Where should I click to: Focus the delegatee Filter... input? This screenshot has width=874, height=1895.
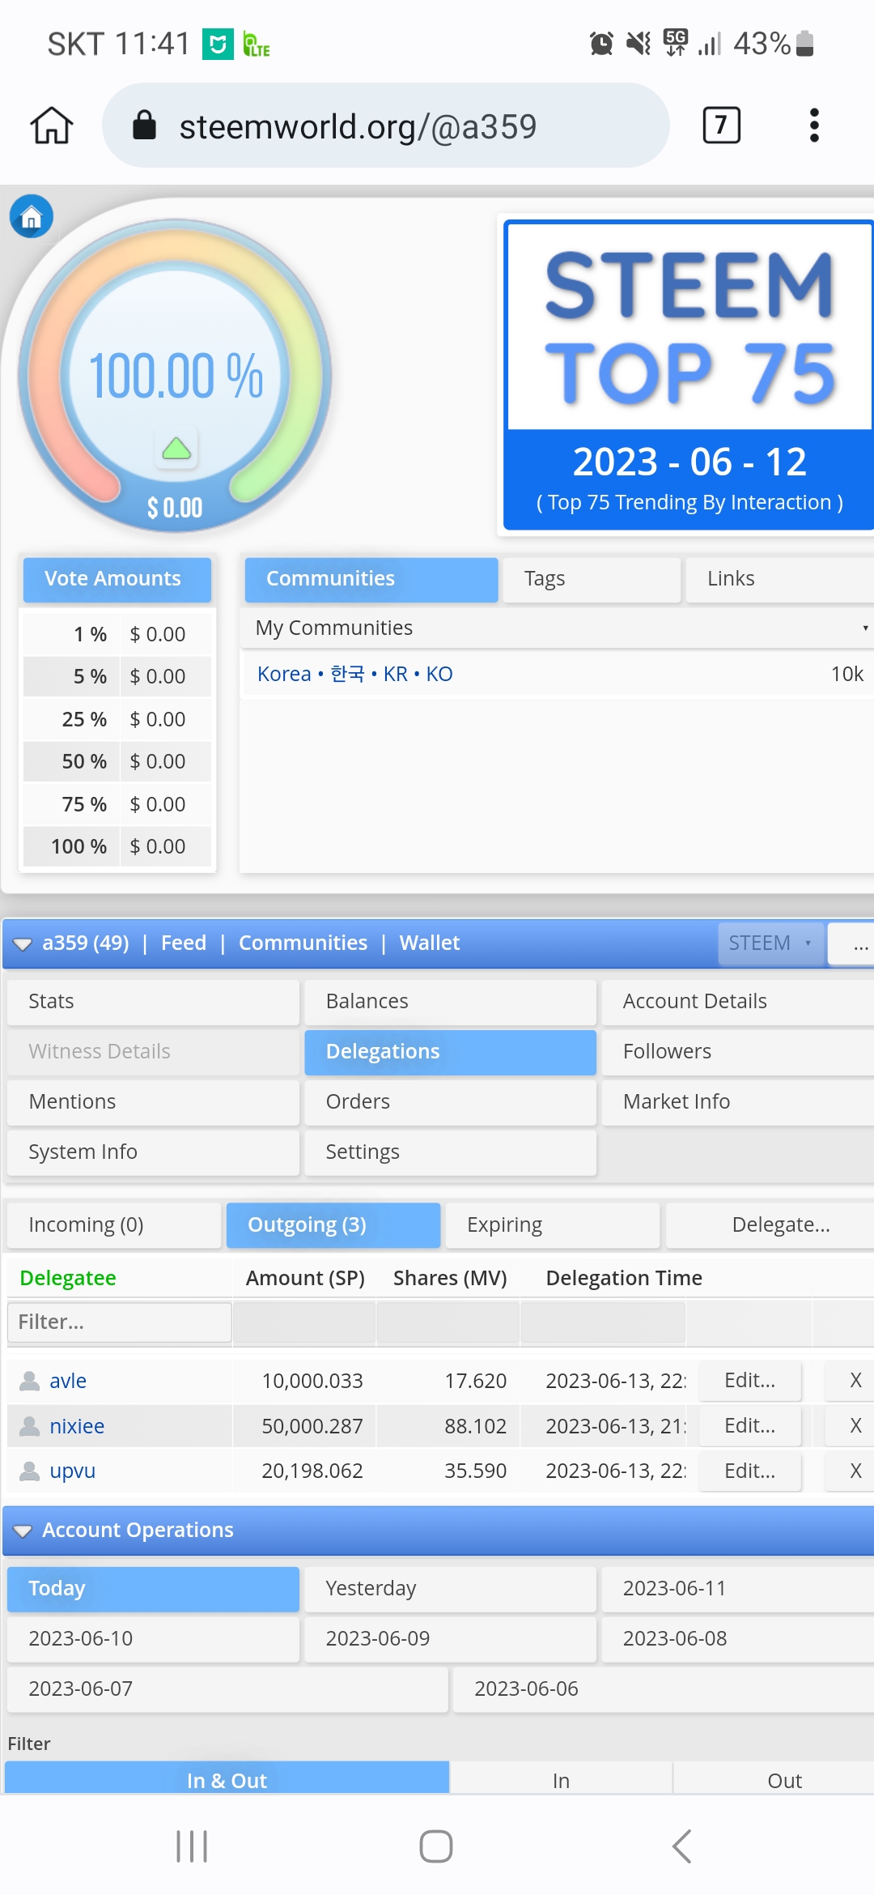pyautogui.click(x=120, y=1322)
